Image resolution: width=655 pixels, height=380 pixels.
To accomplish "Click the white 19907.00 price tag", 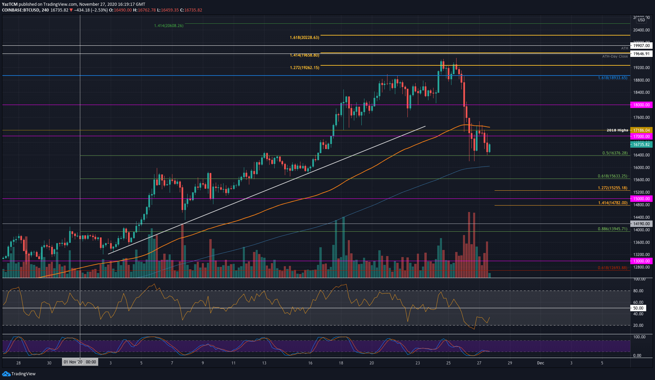I will pyautogui.click(x=641, y=45).
